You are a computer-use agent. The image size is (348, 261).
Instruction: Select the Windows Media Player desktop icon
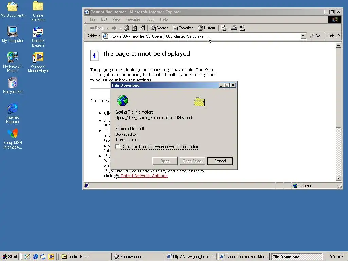click(x=38, y=62)
